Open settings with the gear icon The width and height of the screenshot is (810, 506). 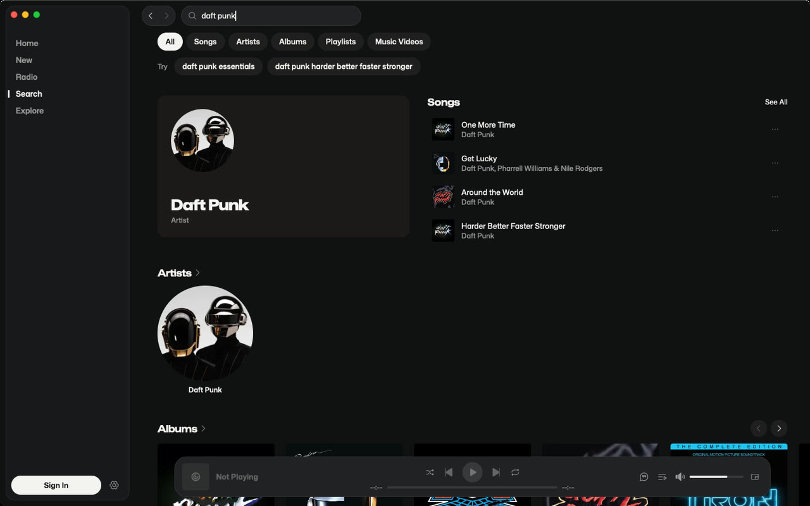114,485
